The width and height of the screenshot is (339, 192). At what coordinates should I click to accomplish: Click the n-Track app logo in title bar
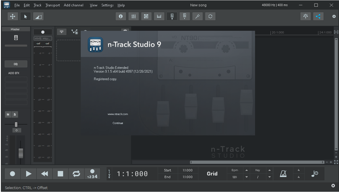coord(7,5)
